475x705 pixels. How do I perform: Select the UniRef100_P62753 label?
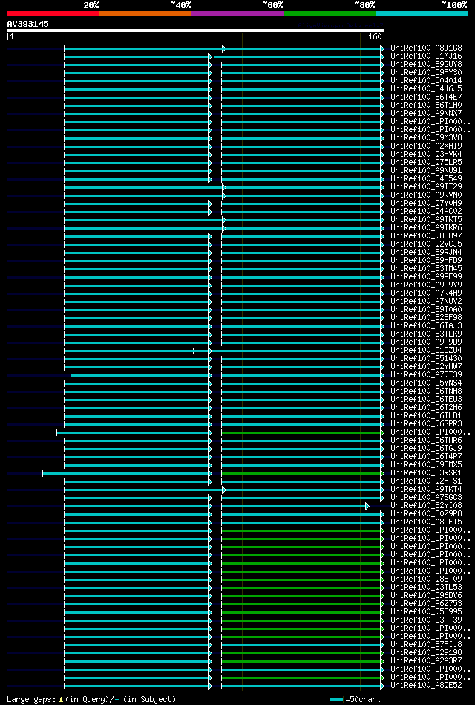coord(426,604)
